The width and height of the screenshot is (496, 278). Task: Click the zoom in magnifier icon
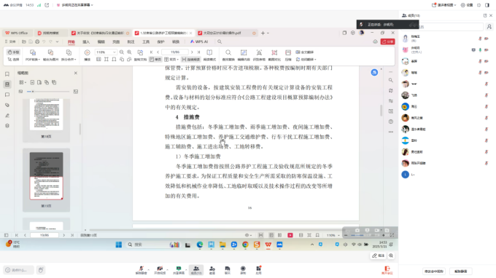click(129, 52)
